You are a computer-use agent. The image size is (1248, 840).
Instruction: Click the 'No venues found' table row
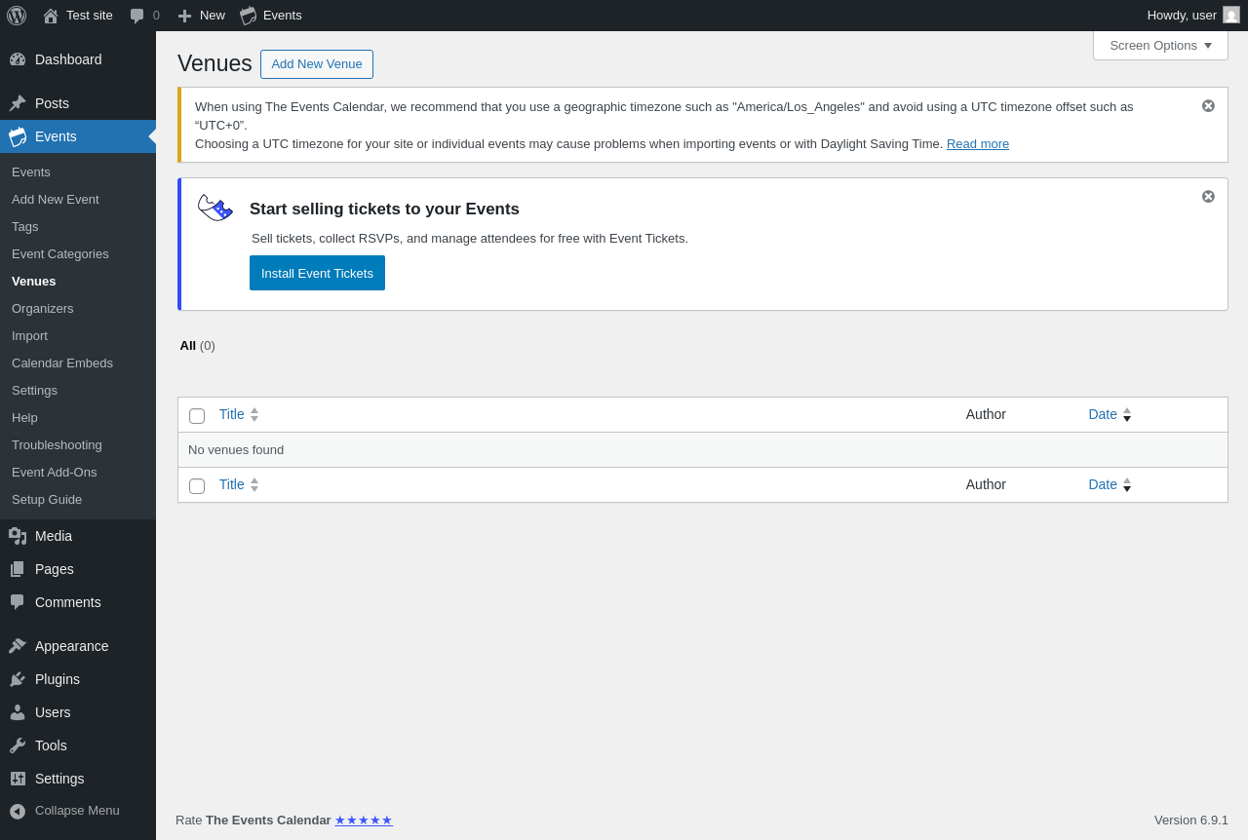coord(703,450)
